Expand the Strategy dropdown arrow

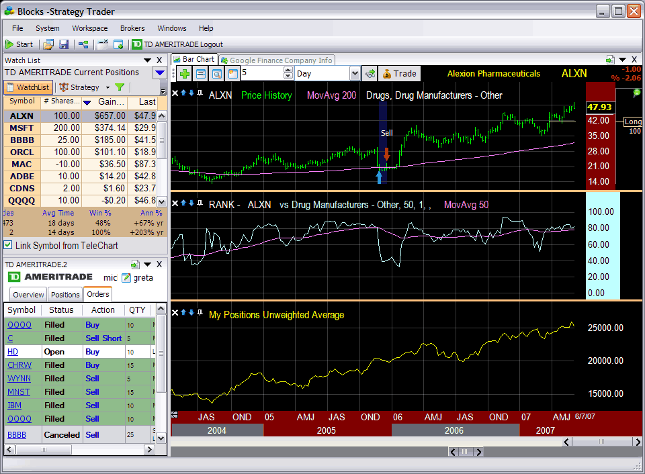[107, 87]
